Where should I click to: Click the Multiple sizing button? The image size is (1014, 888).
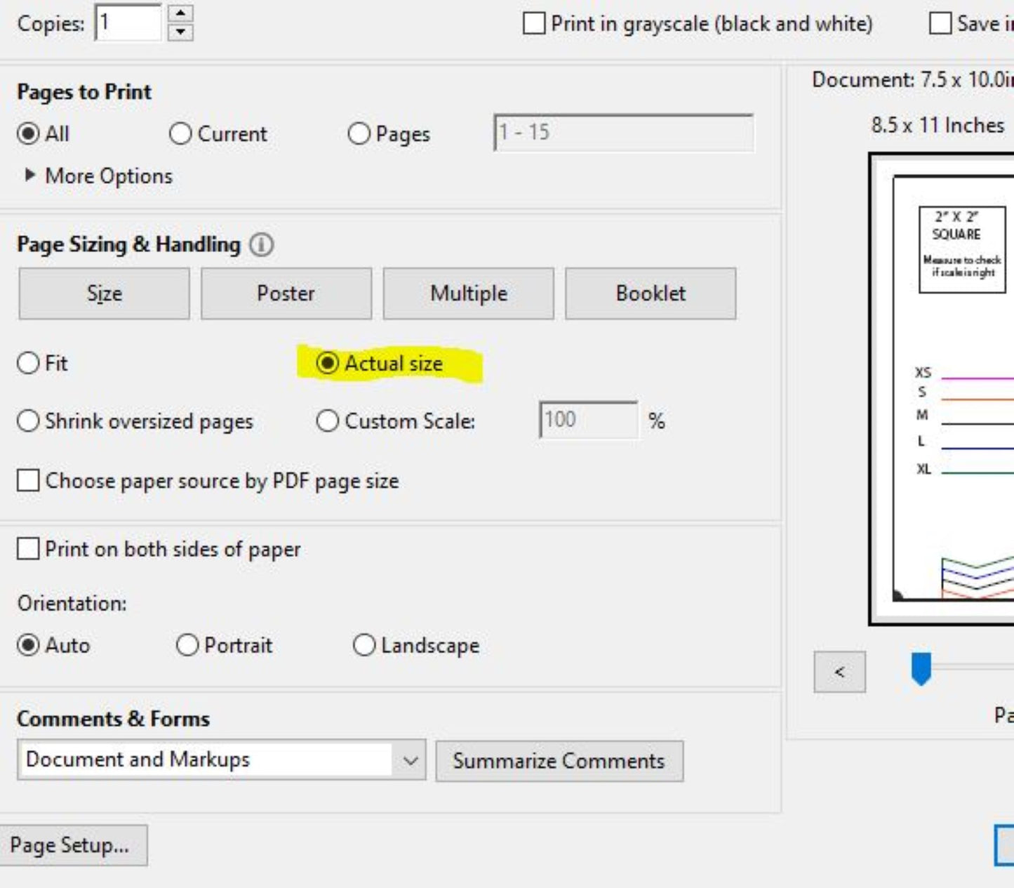[468, 293]
